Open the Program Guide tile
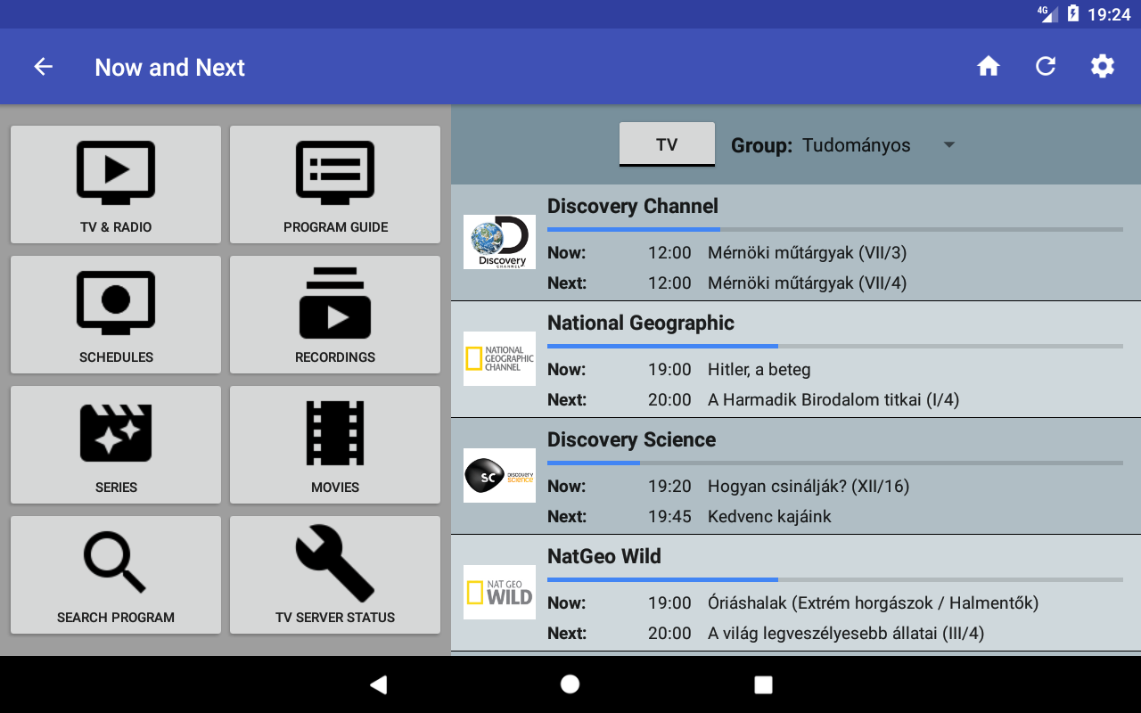The height and width of the screenshot is (713, 1141). 335,184
